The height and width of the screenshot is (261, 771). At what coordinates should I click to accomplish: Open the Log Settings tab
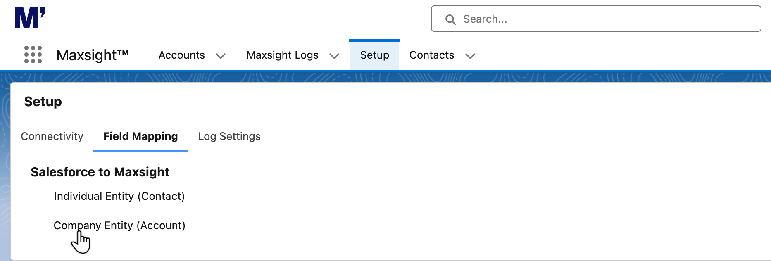(229, 136)
